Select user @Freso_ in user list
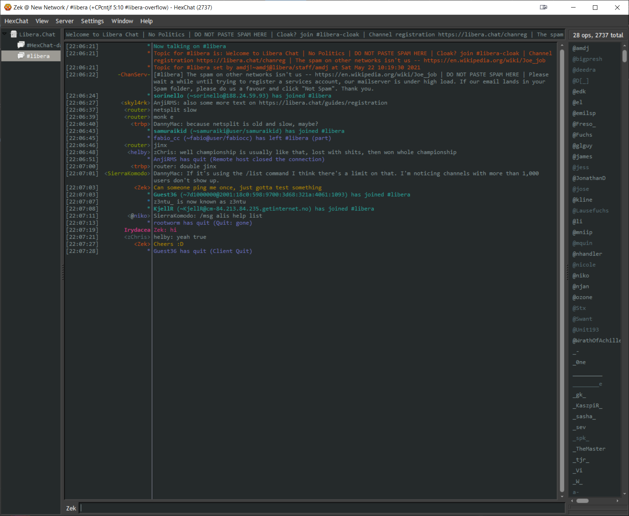629x516 pixels. [x=594, y=124]
